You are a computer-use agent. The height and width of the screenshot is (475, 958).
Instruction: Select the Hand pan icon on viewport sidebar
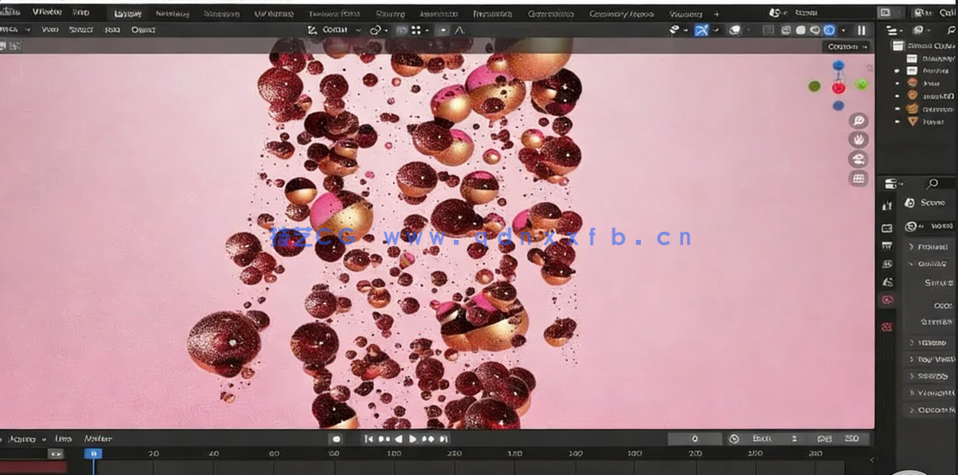(x=856, y=140)
